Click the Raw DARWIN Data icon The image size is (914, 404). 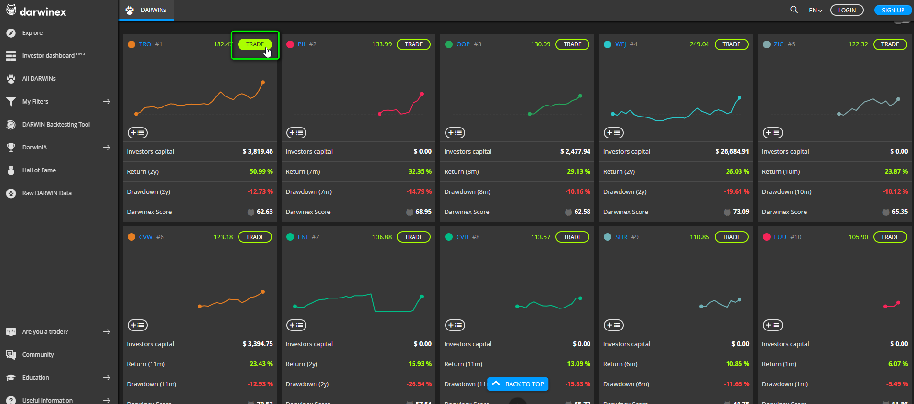point(11,193)
